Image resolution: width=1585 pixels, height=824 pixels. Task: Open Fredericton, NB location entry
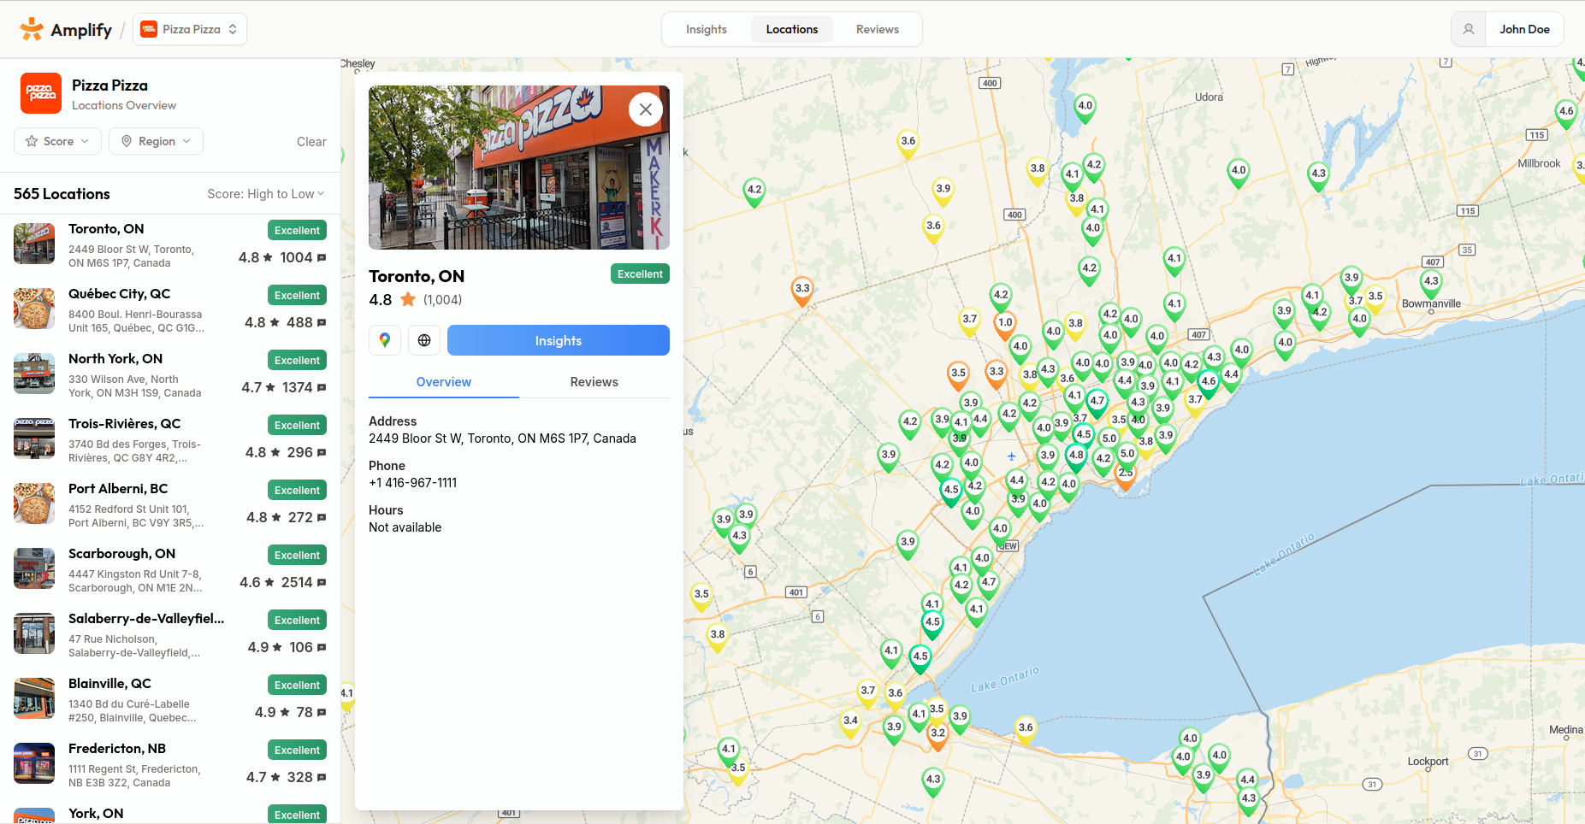(170, 765)
